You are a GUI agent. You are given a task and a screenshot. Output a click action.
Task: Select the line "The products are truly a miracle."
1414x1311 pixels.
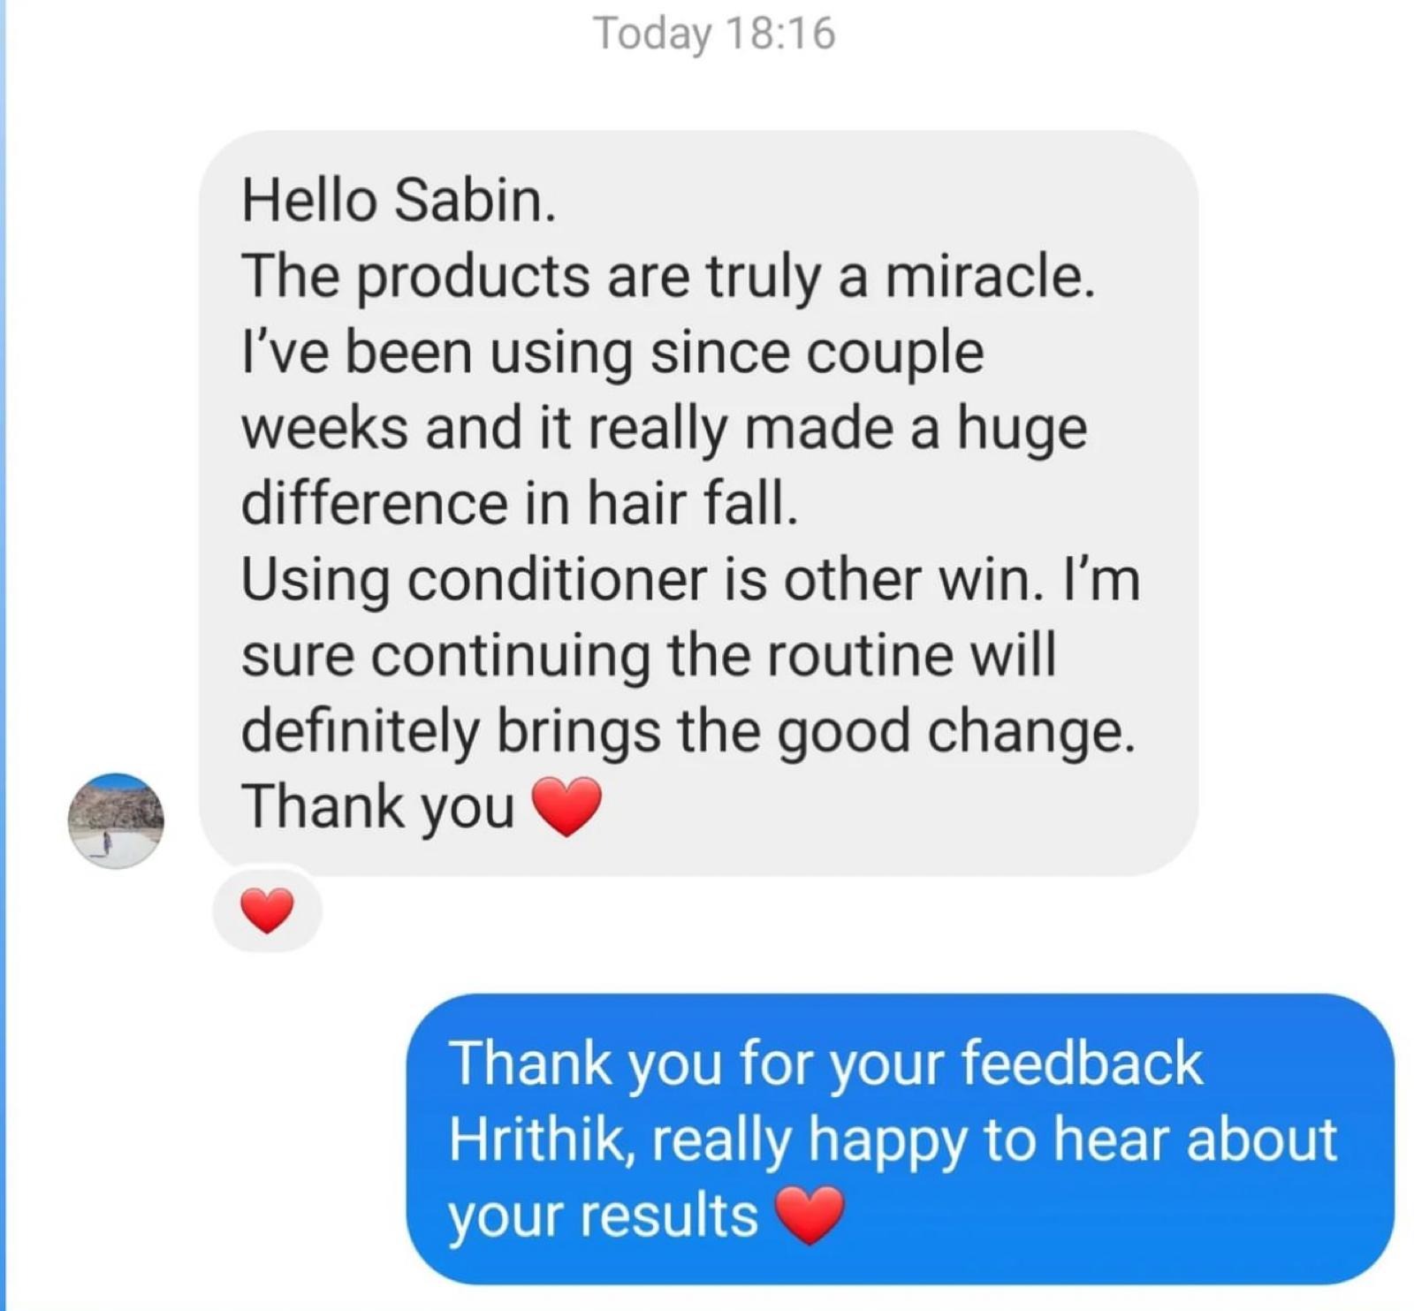669,278
